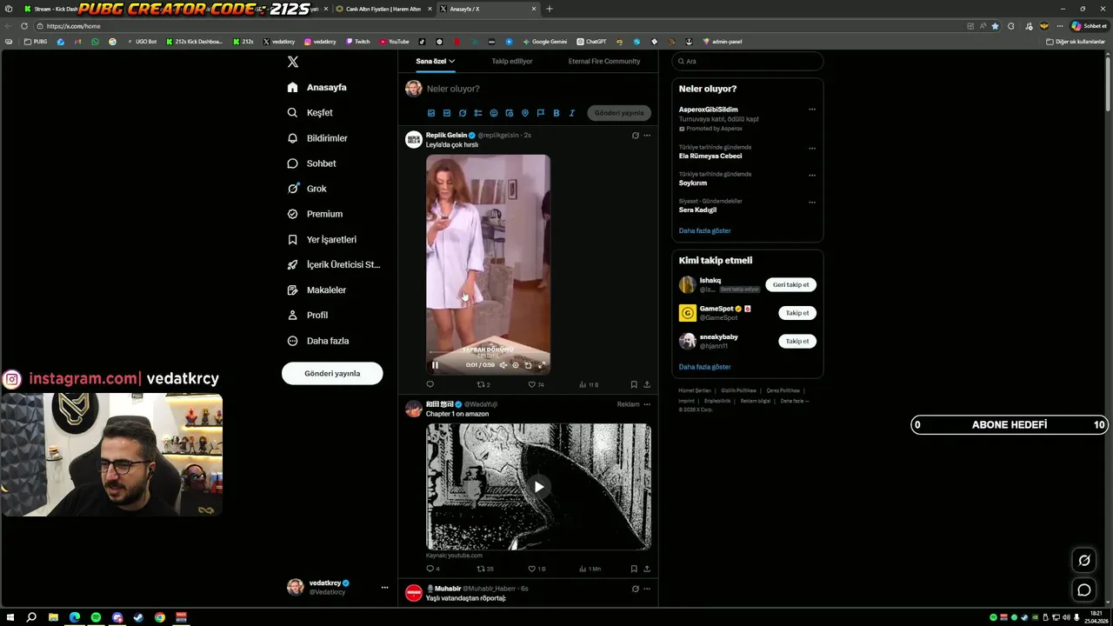Share the Replik Gelsin post

(x=647, y=384)
